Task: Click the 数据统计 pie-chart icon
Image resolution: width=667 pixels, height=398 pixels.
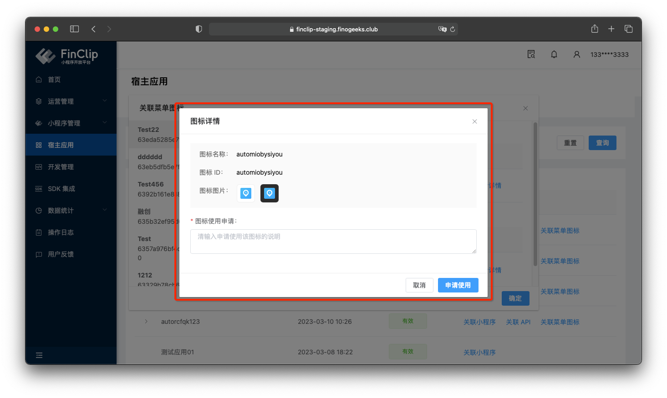Action: pos(39,210)
